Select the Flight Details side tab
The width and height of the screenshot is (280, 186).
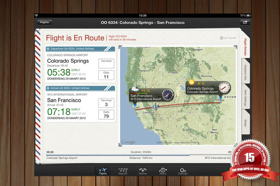(245, 47)
